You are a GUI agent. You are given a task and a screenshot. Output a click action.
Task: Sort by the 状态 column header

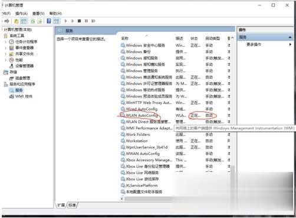[x=196, y=38]
